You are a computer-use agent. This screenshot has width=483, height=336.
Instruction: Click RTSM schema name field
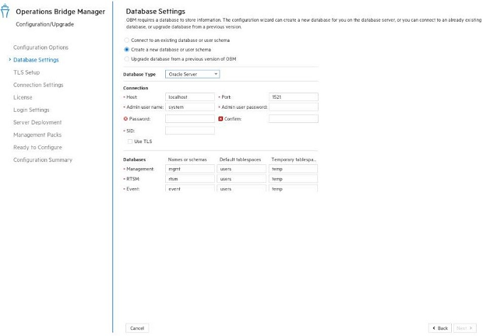[190, 179]
